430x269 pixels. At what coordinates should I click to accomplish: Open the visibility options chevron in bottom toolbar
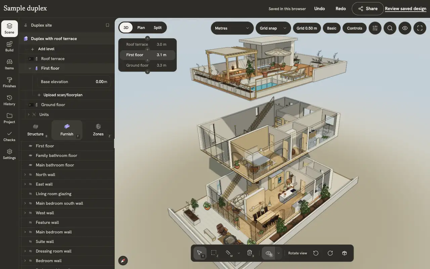pyautogui.click(x=278, y=253)
